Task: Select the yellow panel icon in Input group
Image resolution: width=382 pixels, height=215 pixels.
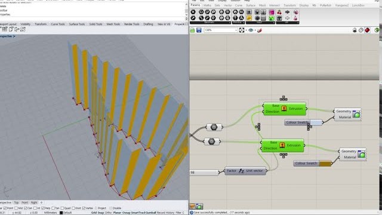Action: [249, 18]
